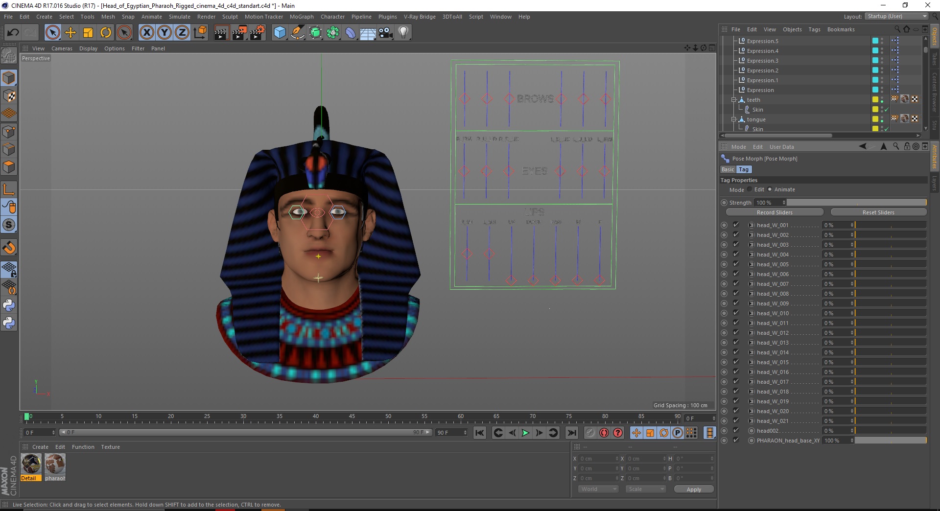Open the Deformer object icon
The width and height of the screenshot is (940, 511).
tap(351, 33)
